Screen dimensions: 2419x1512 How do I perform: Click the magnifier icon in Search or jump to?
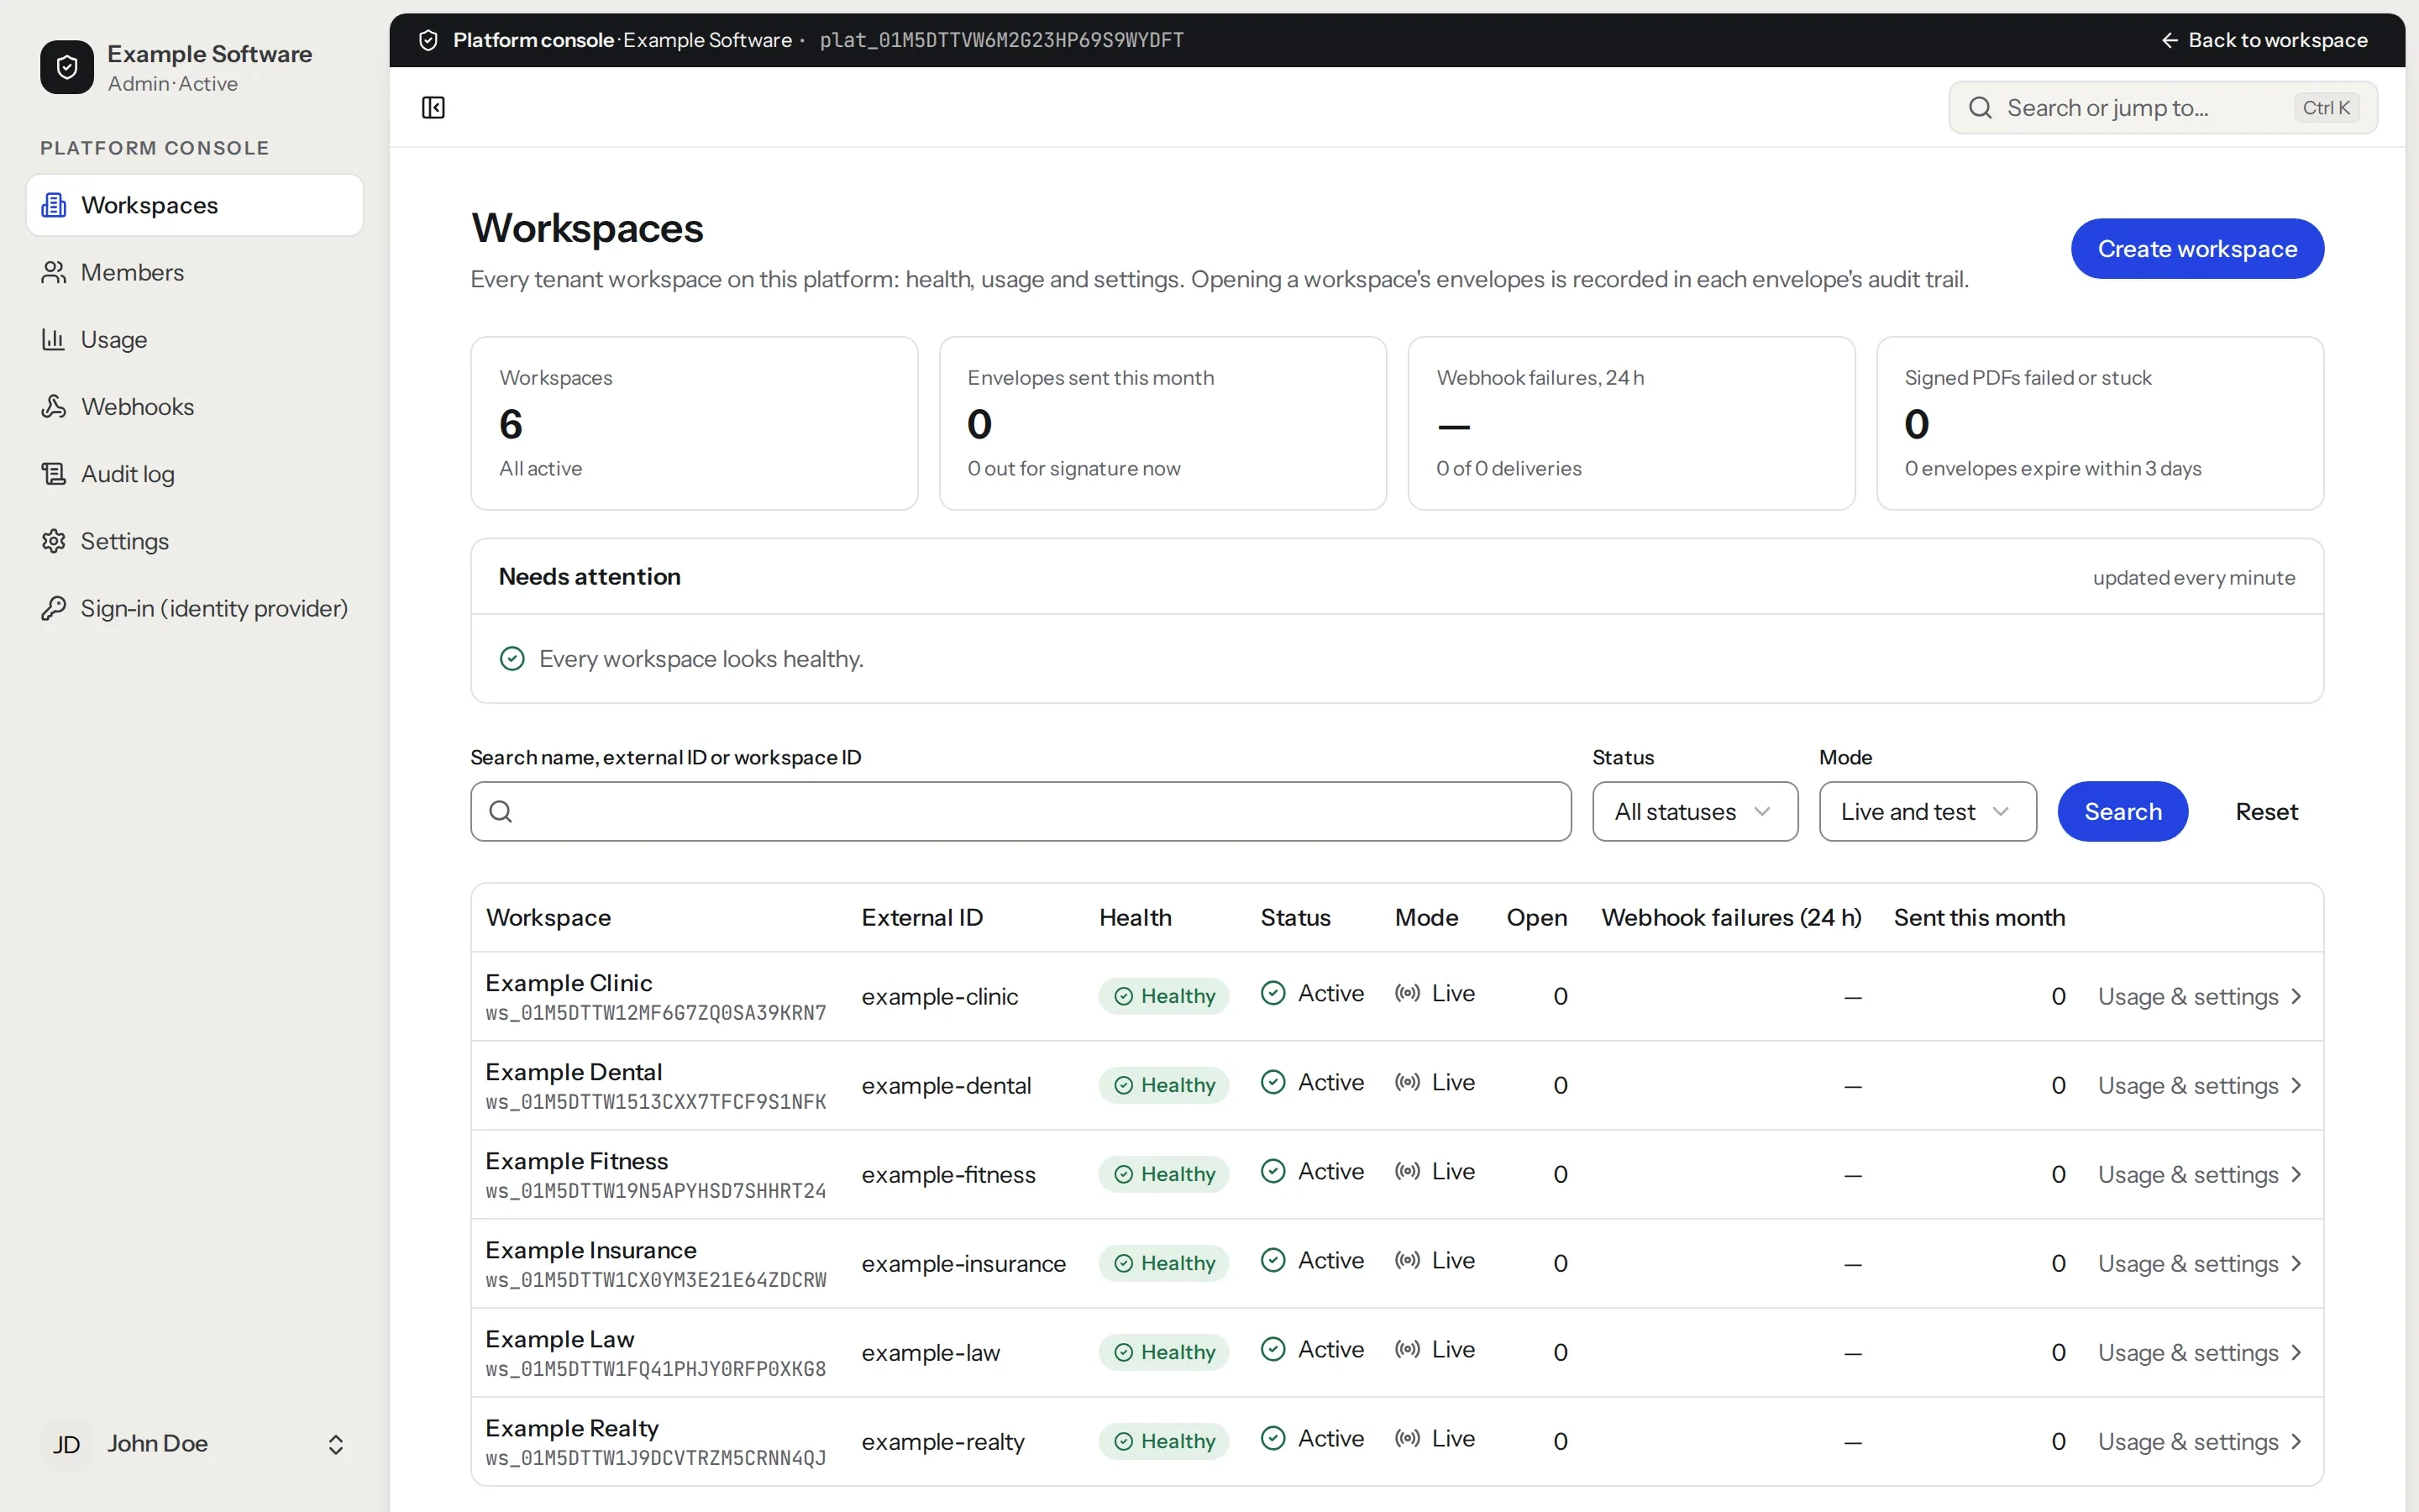(x=1981, y=107)
